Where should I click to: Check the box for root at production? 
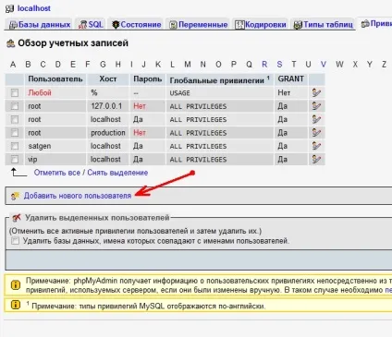[15, 133]
